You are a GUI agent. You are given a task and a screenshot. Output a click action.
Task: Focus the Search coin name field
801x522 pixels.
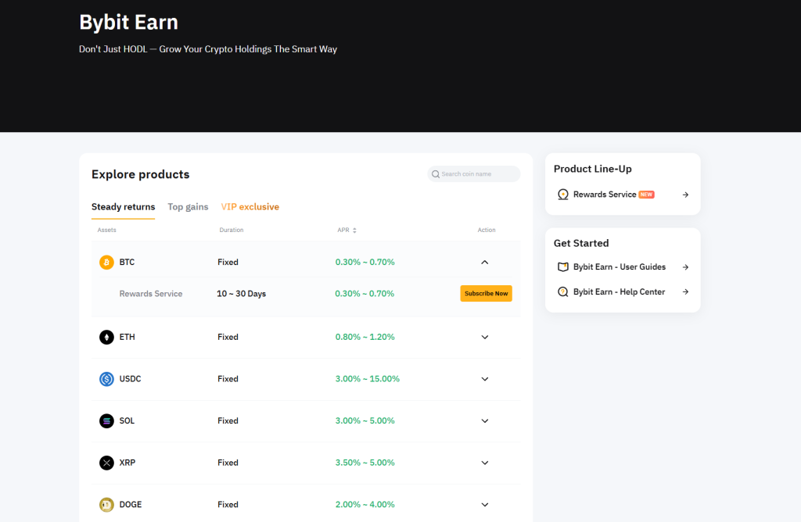pyautogui.click(x=473, y=174)
